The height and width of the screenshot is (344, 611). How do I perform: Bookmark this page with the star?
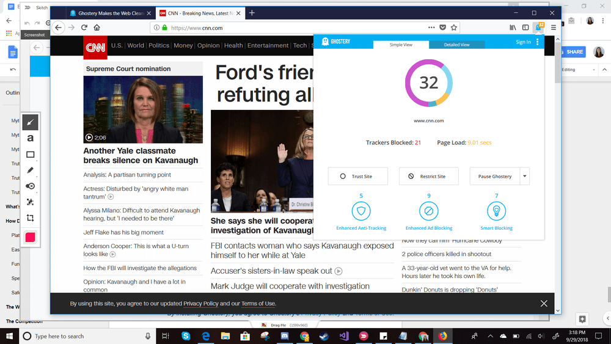click(454, 27)
